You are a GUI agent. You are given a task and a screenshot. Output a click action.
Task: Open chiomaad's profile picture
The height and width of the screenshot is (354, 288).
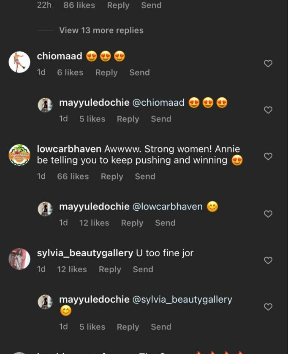pos(19,62)
